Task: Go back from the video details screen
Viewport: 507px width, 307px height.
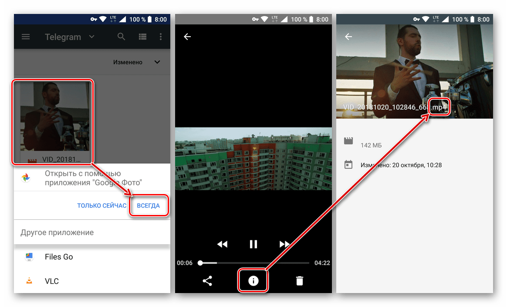Action: pos(348,37)
